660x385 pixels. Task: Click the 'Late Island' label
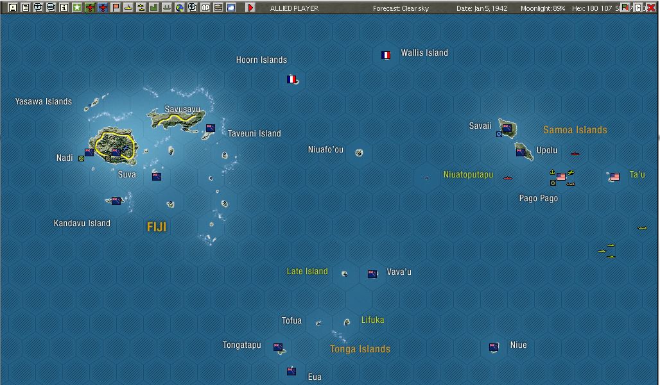click(x=308, y=271)
